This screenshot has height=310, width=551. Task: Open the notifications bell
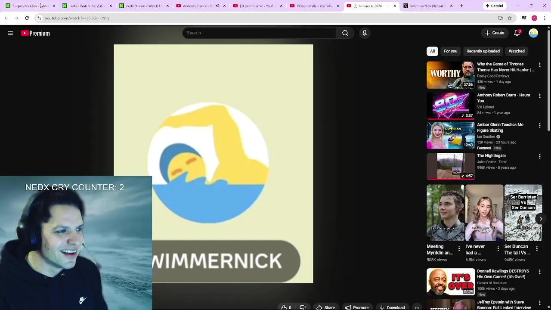tap(517, 33)
